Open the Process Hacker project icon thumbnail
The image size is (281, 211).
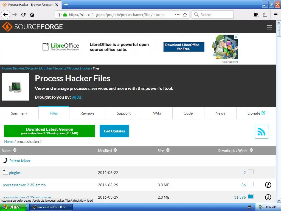[x=16, y=87]
